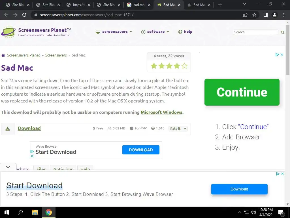Screen dimensions: 290x218
Task: Open Chrome three-dot menu
Action: coord(284,15)
